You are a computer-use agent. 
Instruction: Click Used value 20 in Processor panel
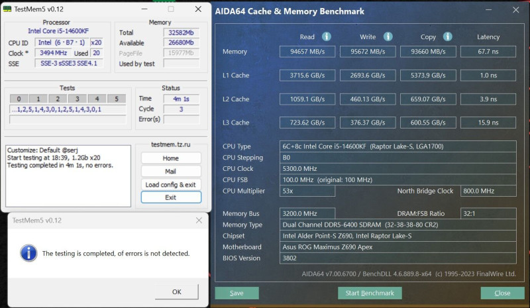[x=96, y=53]
